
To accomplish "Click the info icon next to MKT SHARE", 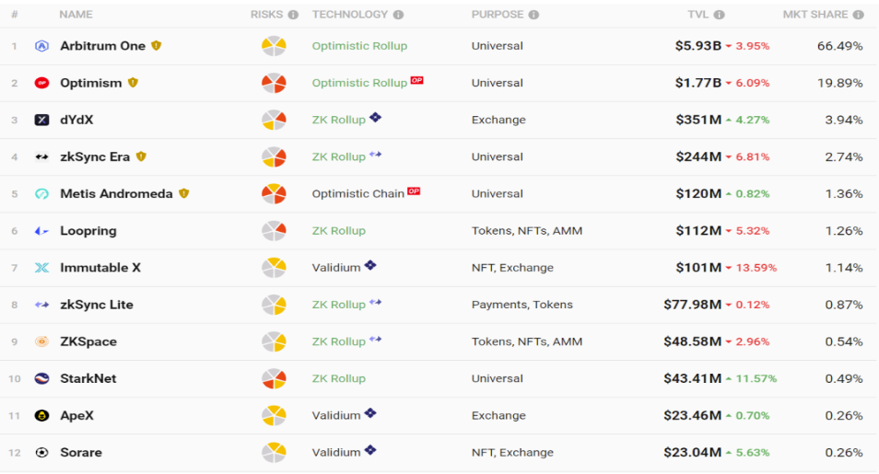I will [858, 15].
